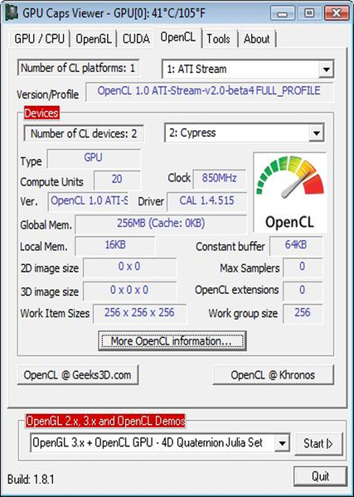Minimize the GPU Caps Viewer window
Screen dimensions: 354x497
coord(284,13)
